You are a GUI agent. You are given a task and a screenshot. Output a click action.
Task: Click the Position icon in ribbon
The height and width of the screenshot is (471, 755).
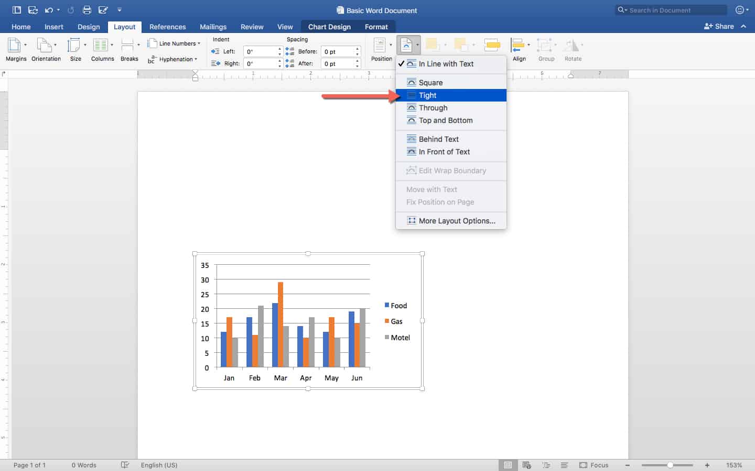click(x=381, y=46)
